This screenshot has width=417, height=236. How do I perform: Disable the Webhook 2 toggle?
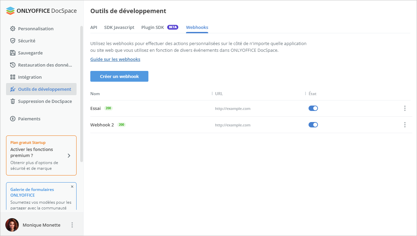click(x=313, y=125)
